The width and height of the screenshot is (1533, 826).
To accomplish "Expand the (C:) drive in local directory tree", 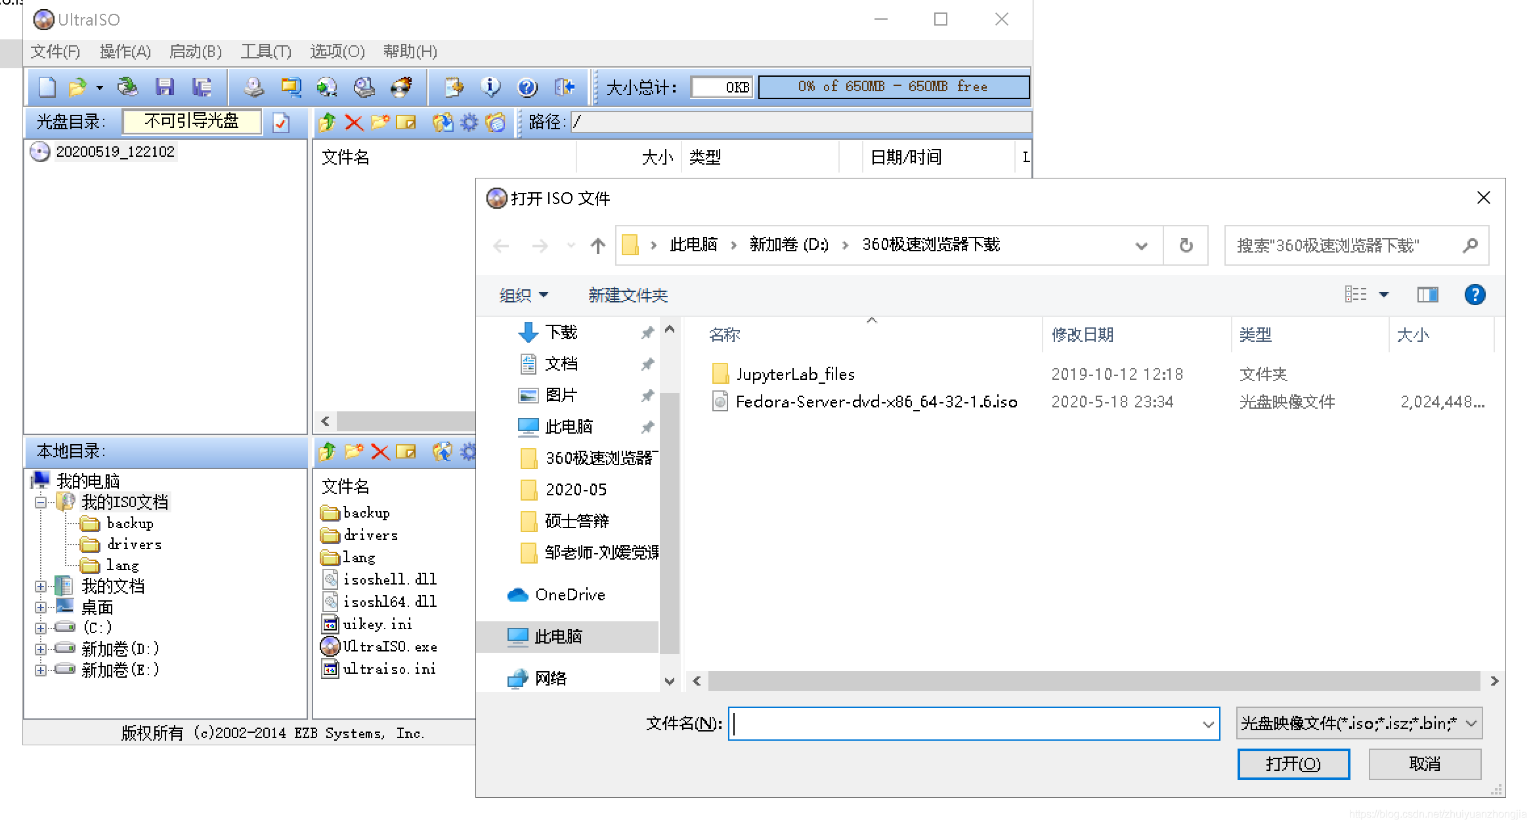I will (x=40, y=627).
